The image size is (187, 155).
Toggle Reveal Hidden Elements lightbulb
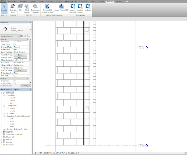point(66,153)
